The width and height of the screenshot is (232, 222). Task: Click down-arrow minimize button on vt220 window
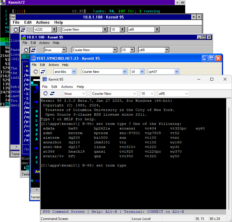click(194, 17)
